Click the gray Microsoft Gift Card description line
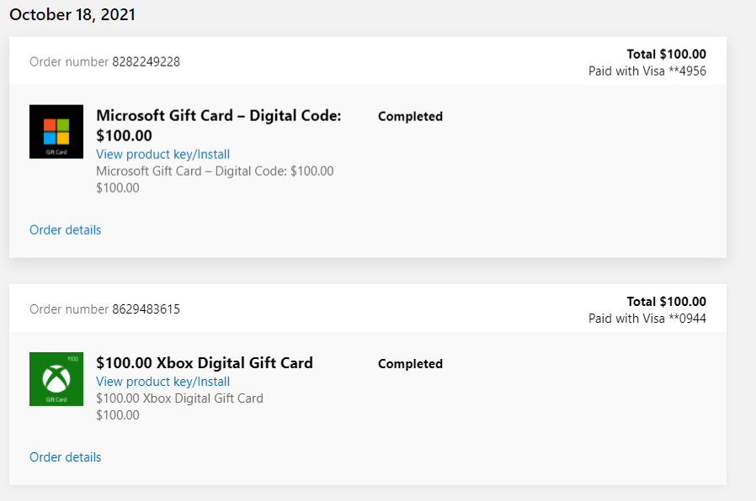The image size is (756, 501). click(215, 171)
